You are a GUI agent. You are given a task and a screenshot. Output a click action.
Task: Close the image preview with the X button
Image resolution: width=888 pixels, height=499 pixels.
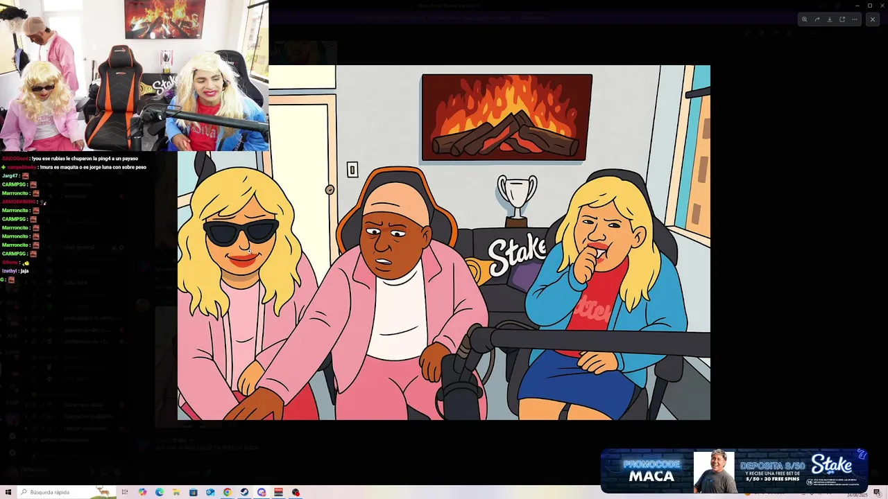pyautogui.click(x=872, y=19)
